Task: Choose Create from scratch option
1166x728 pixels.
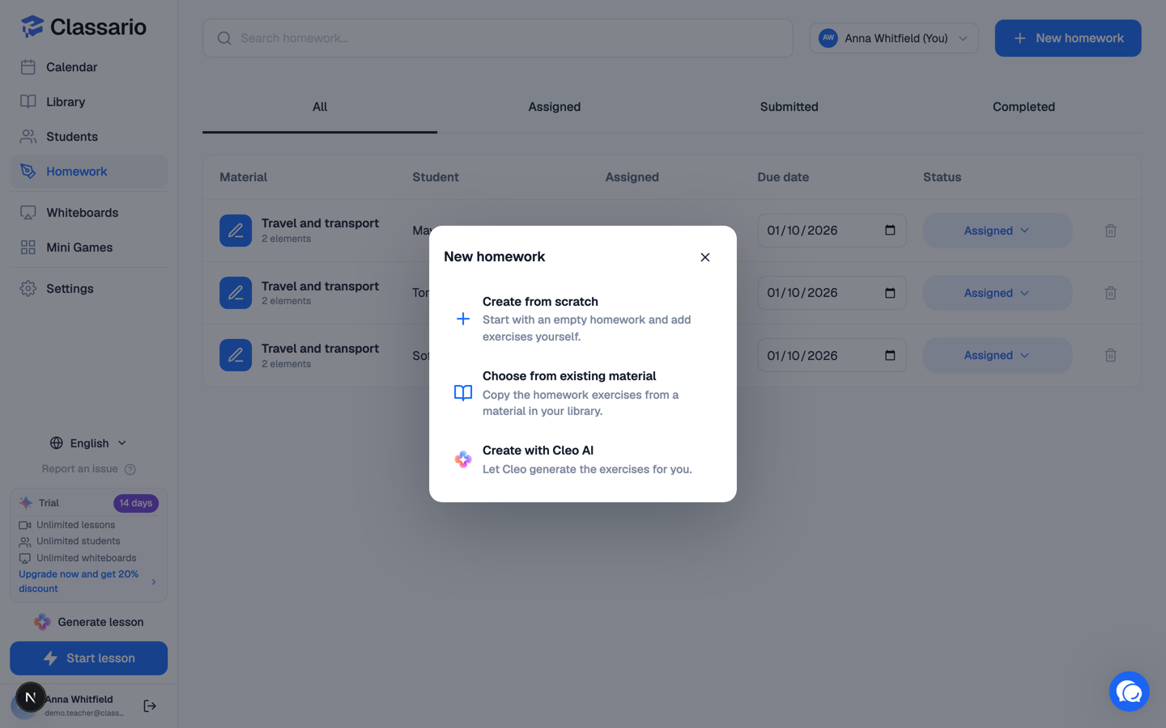Action: [583, 319]
